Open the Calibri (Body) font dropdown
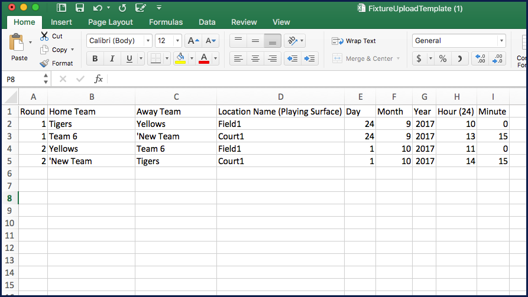528x297 pixels. click(x=147, y=41)
